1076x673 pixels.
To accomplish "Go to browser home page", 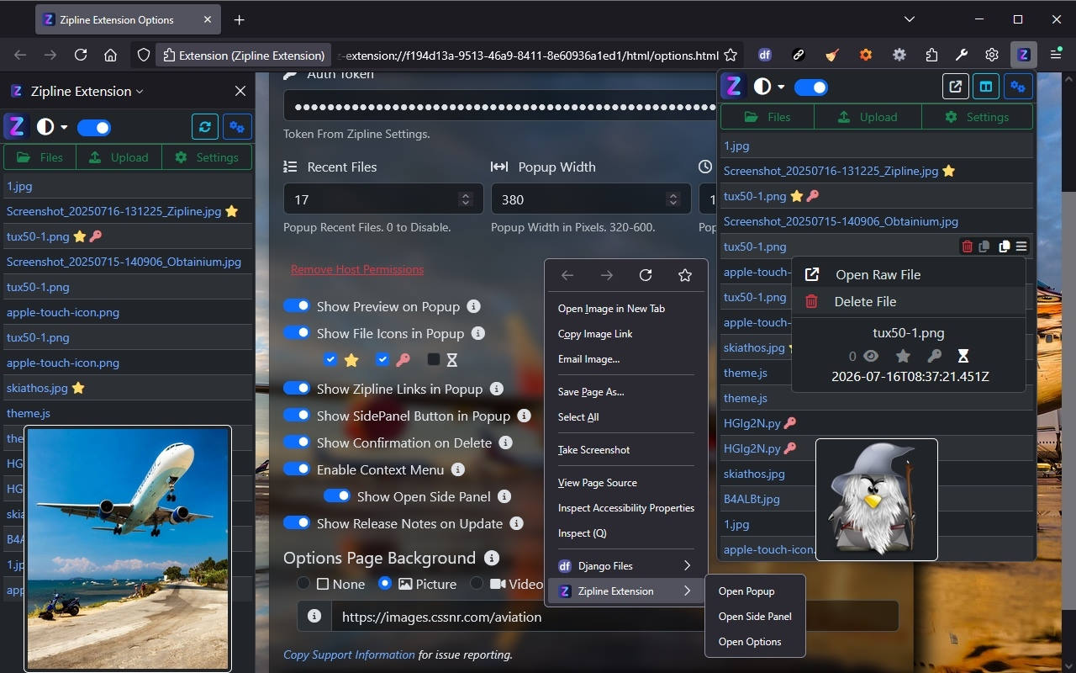I will pos(110,55).
